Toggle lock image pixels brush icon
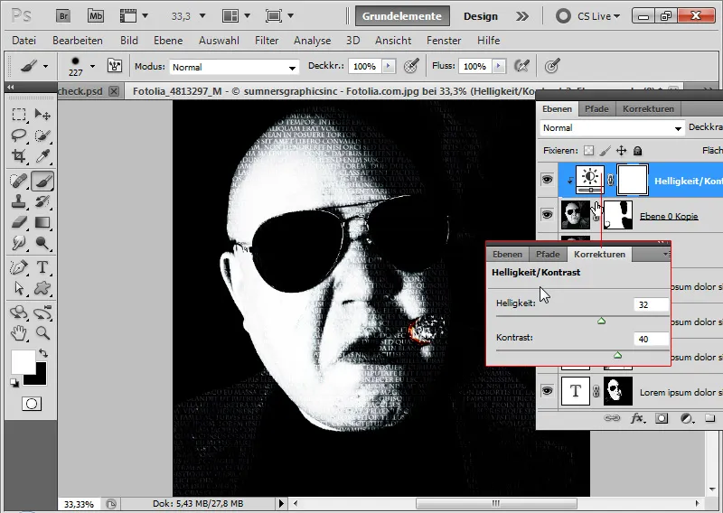The height and width of the screenshot is (513, 723). coord(605,151)
